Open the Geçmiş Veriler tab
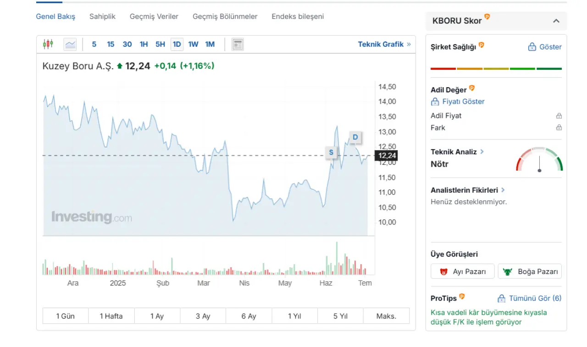Screen dimensions: 587x347 click(154, 17)
